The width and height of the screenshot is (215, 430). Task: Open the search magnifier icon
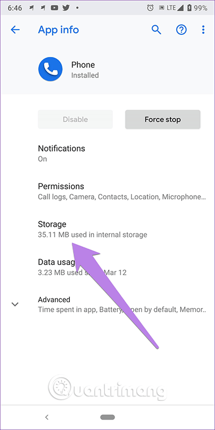coord(156,30)
